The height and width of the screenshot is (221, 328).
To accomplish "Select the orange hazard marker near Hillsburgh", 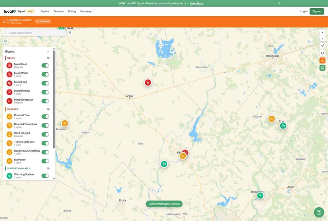I will [x=271, y=119].
